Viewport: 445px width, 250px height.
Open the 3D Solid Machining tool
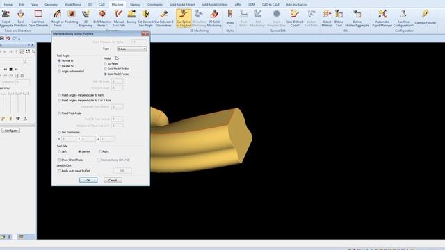tap(214, 18)
